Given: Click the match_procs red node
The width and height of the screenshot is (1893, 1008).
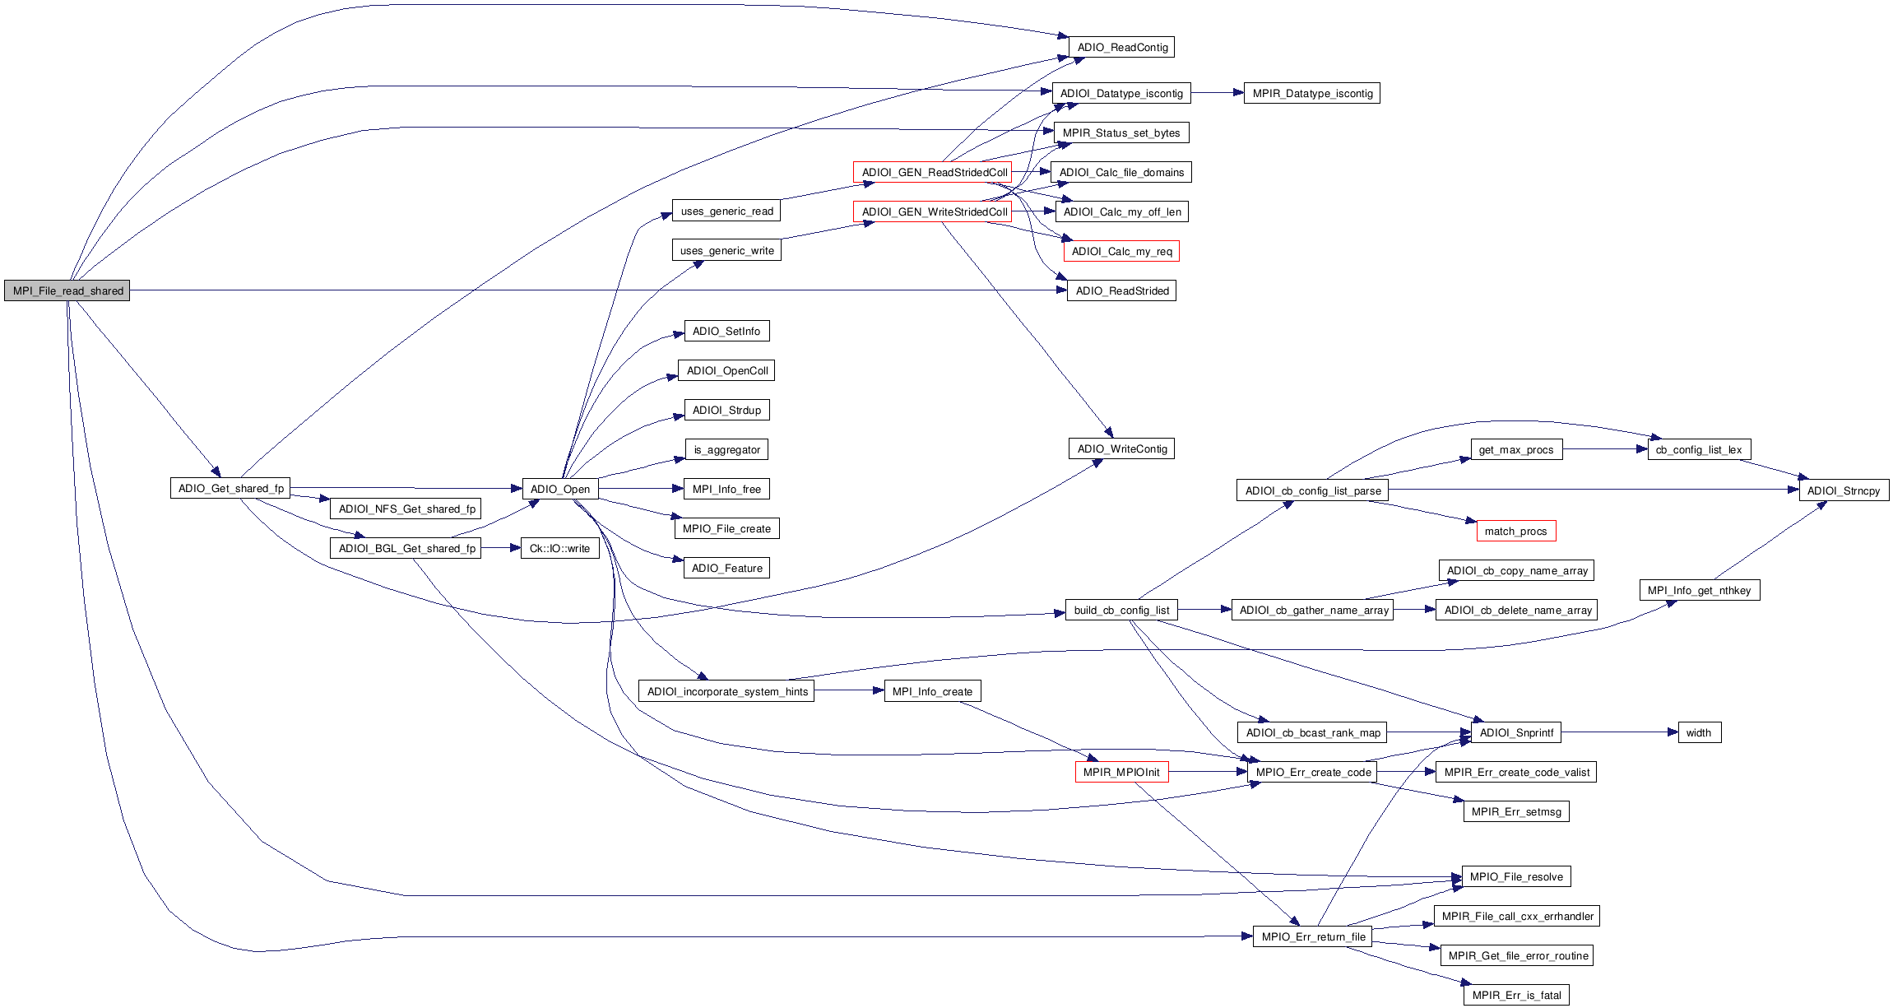Looking at the screenshot, I should point(1515,531).
